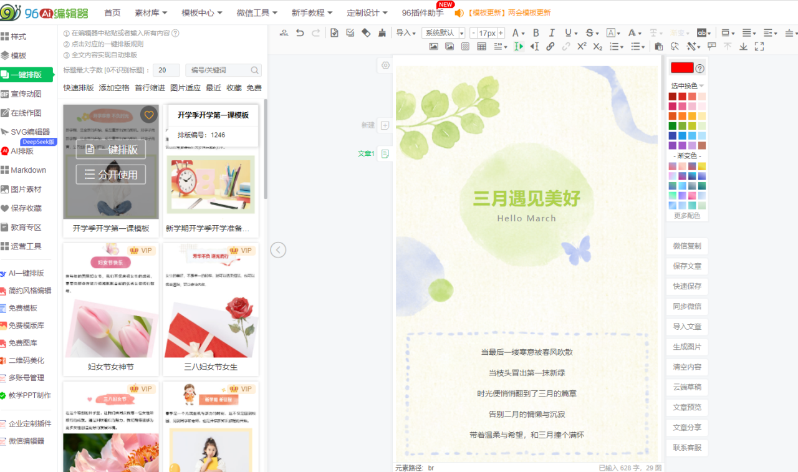Click the gear icon beside the article
The width and height of the screenshot is (798, 472).
pos(385,65)
